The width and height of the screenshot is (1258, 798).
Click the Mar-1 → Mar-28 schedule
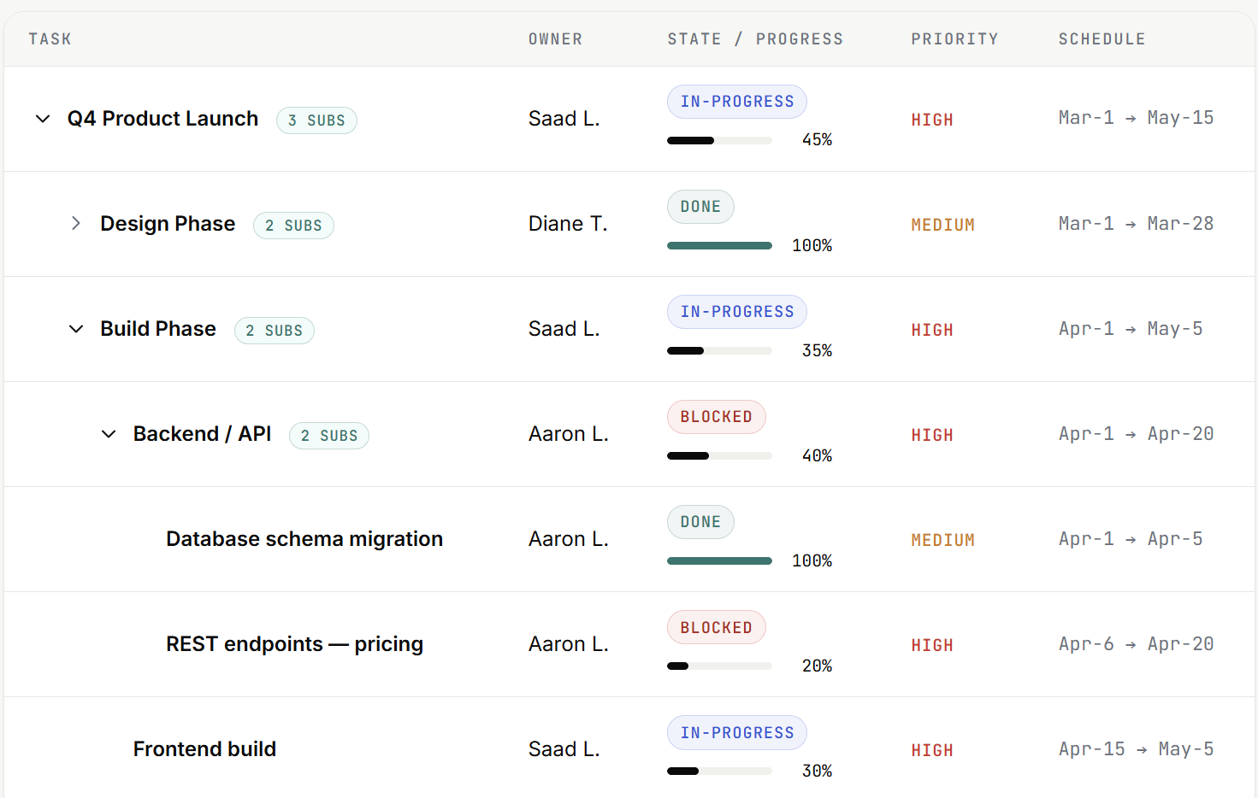tap(1136, 224)
